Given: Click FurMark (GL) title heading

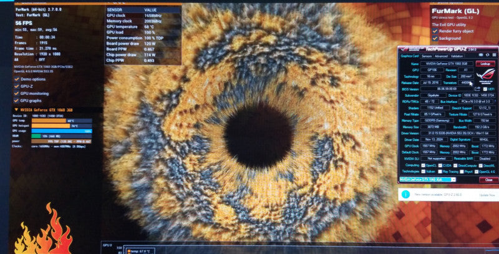Looking at the screenshot, I should coord(455,11).
